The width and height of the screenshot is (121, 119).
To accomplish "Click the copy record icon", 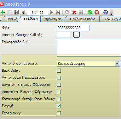I will click(9, 12).
